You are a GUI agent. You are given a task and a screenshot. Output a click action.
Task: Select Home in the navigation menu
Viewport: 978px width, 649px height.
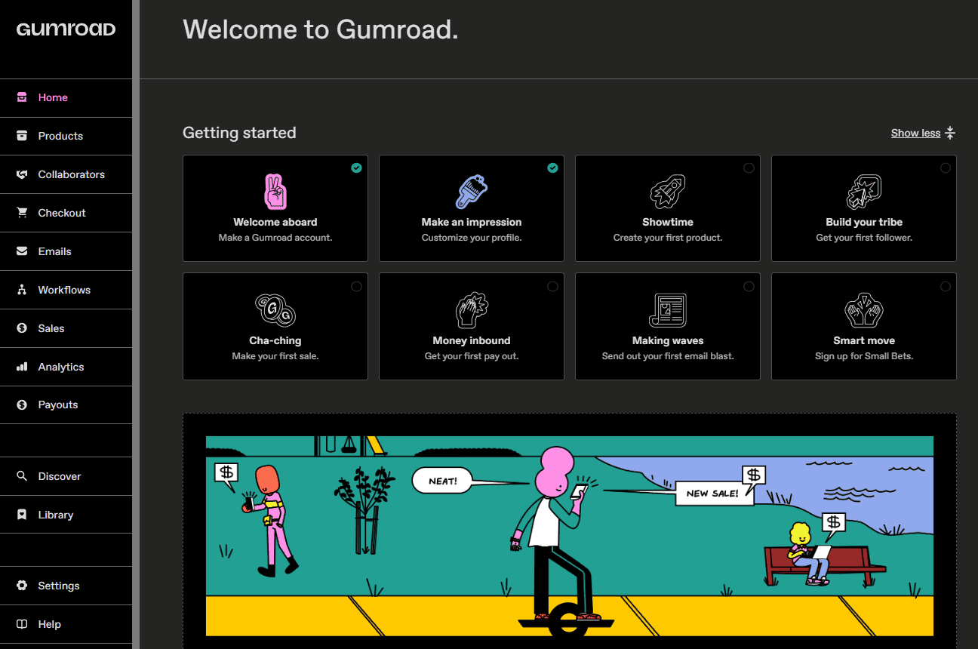point(53,97)
